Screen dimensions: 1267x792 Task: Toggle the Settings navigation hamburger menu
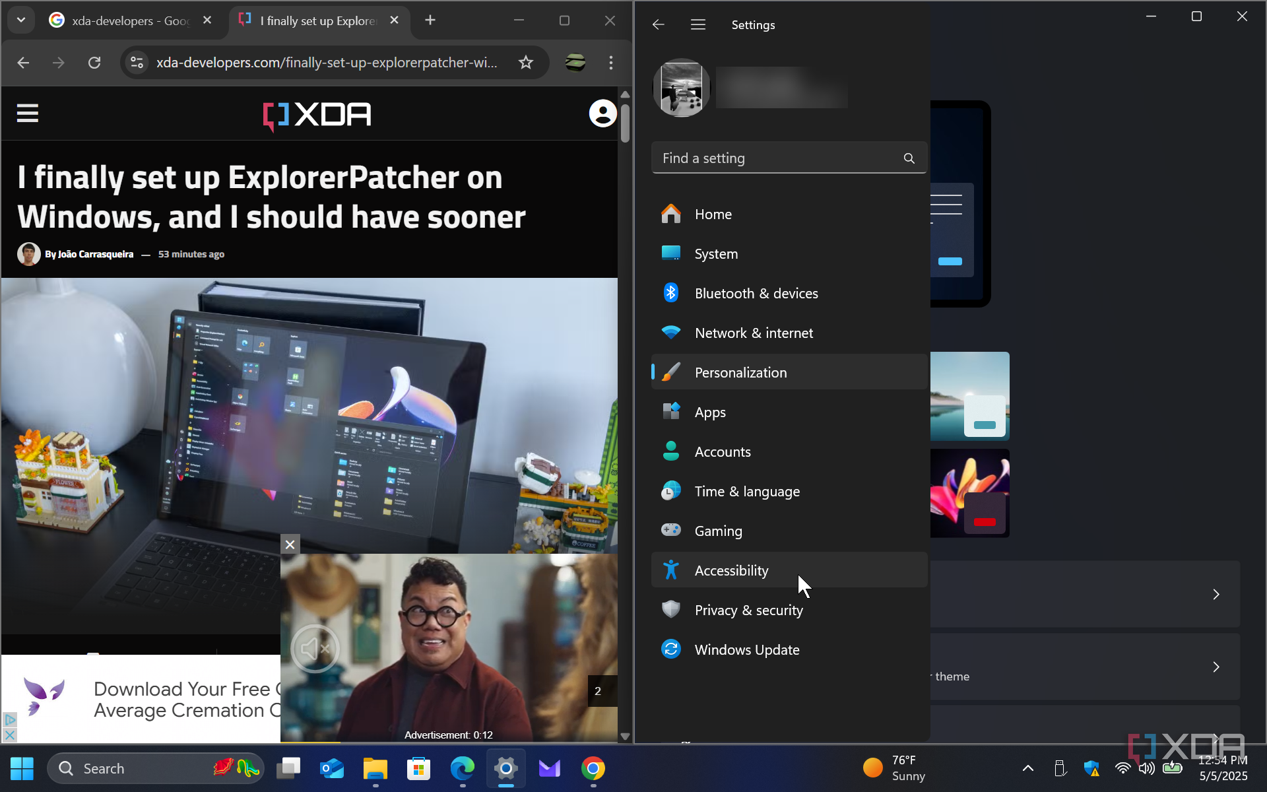click(698, 25)
